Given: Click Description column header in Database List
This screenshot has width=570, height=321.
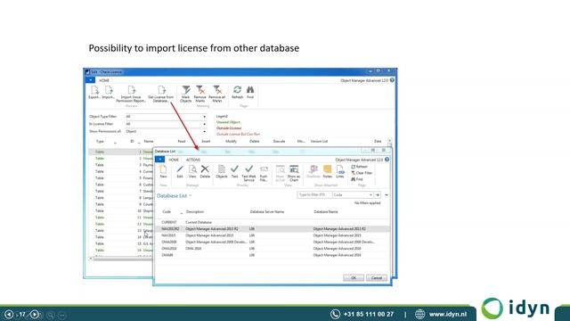Looking at the screenshot, I should click(x=195, y=211).
